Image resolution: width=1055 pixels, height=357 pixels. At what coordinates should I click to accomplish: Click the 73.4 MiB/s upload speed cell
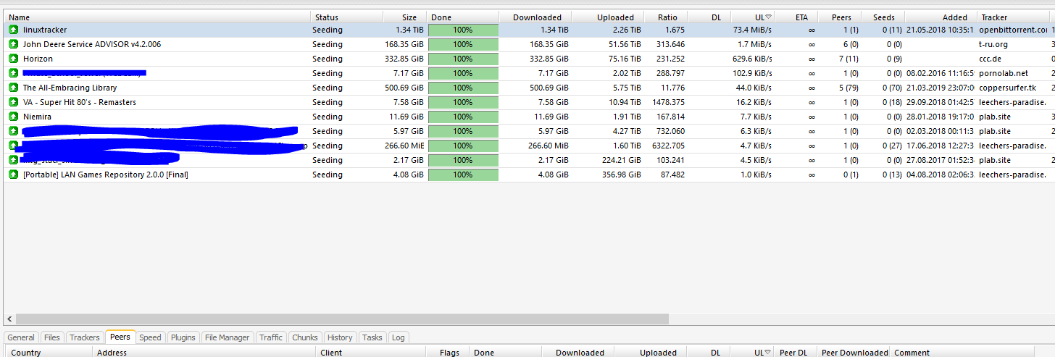(x=752, y=30)
